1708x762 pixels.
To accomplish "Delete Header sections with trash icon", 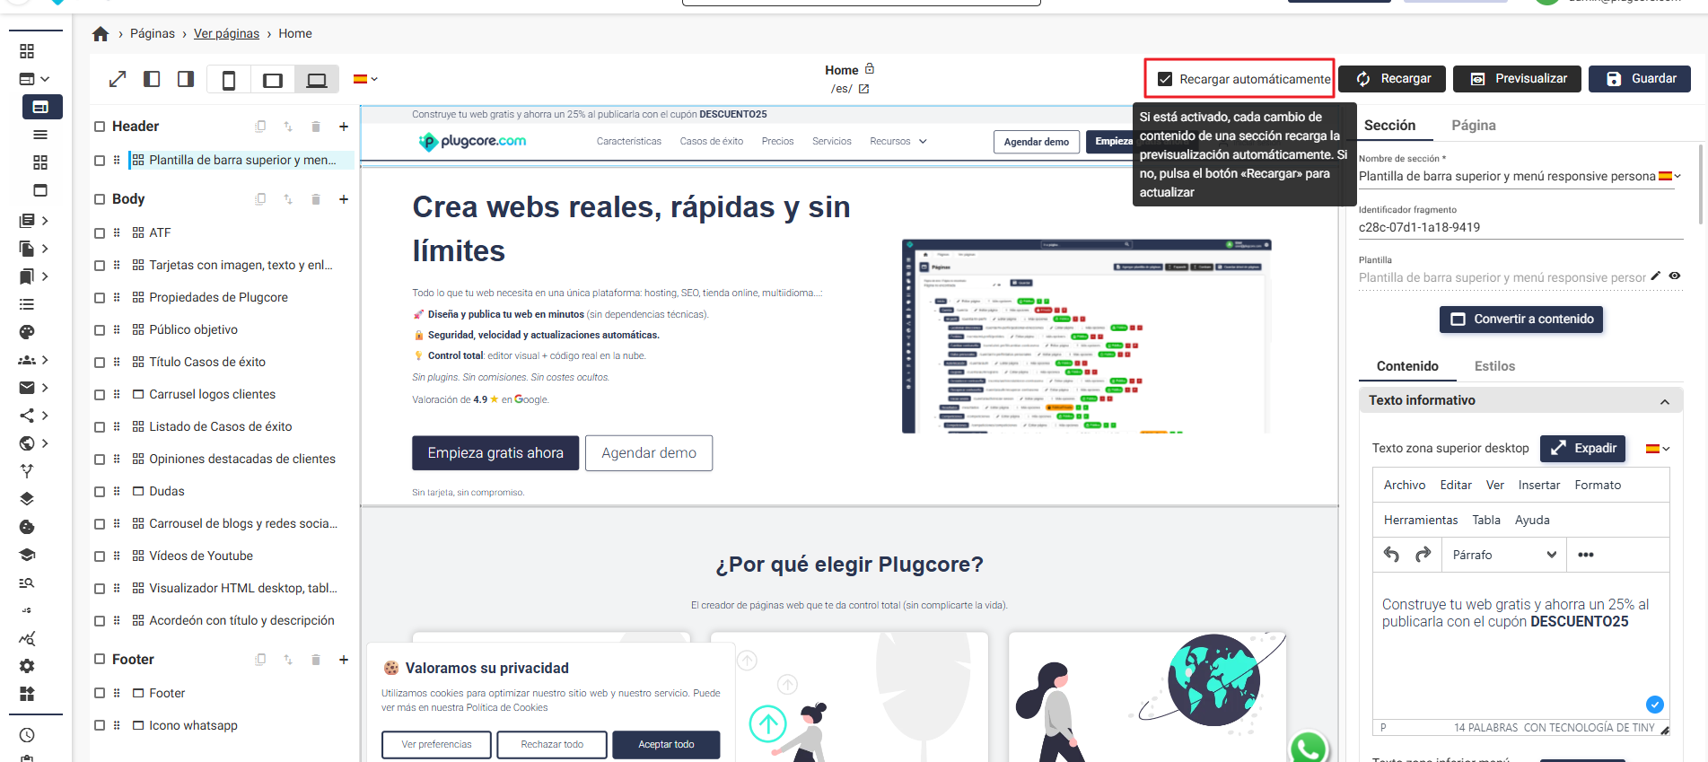I will tap(316, 127).
